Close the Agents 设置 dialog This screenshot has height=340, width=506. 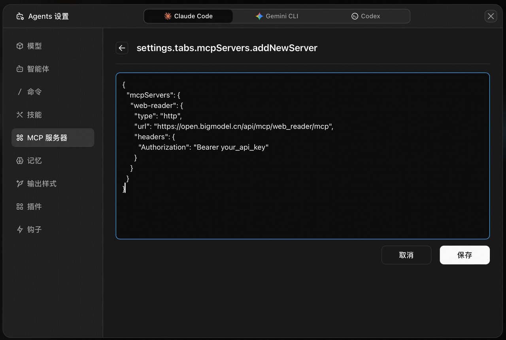(x=491, y=16)
